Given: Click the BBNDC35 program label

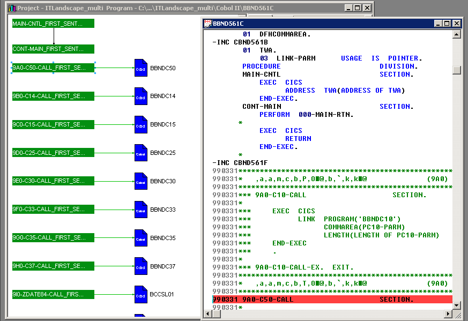Looking at the screenshot, I should click(162, 238).
